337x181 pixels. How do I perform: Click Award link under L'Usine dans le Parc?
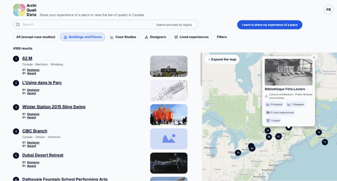click(31, 93)
